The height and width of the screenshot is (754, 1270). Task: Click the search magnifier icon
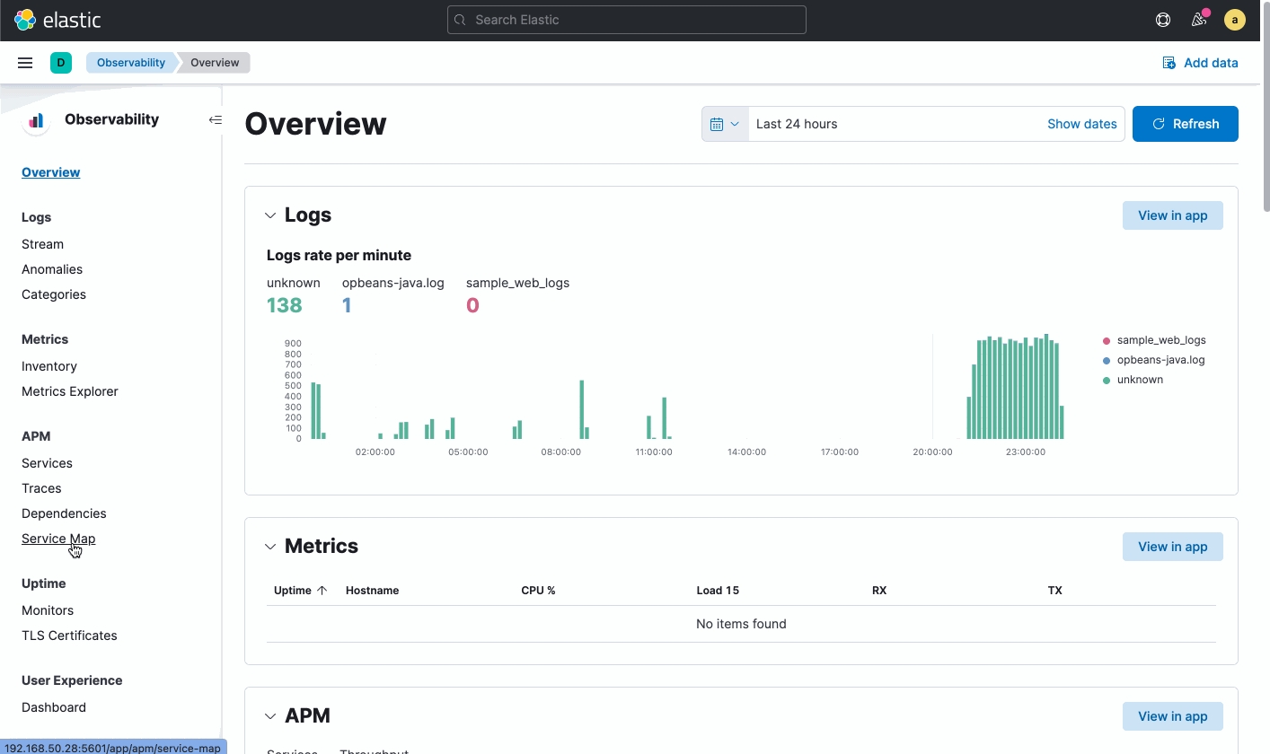[461, 20]
